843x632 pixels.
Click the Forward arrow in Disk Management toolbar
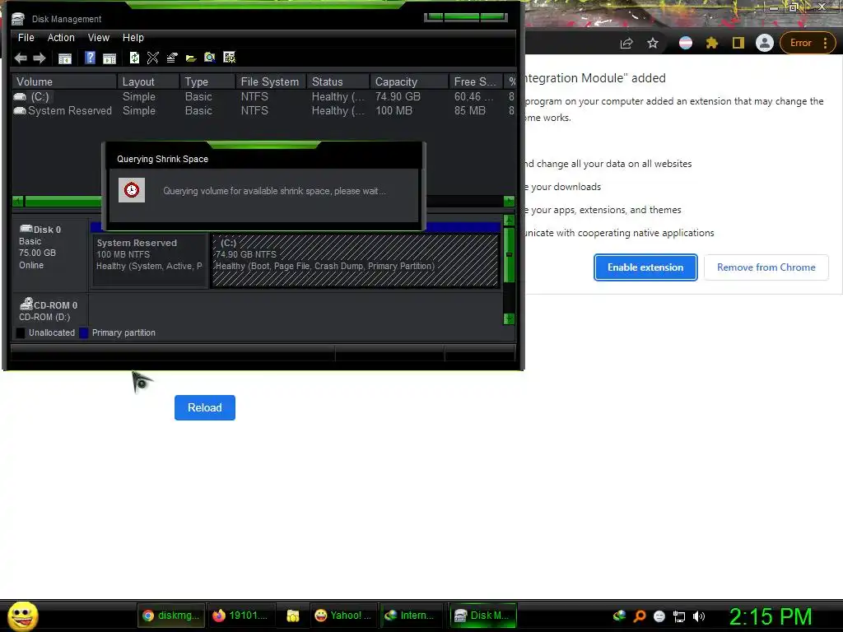point(40,58)
